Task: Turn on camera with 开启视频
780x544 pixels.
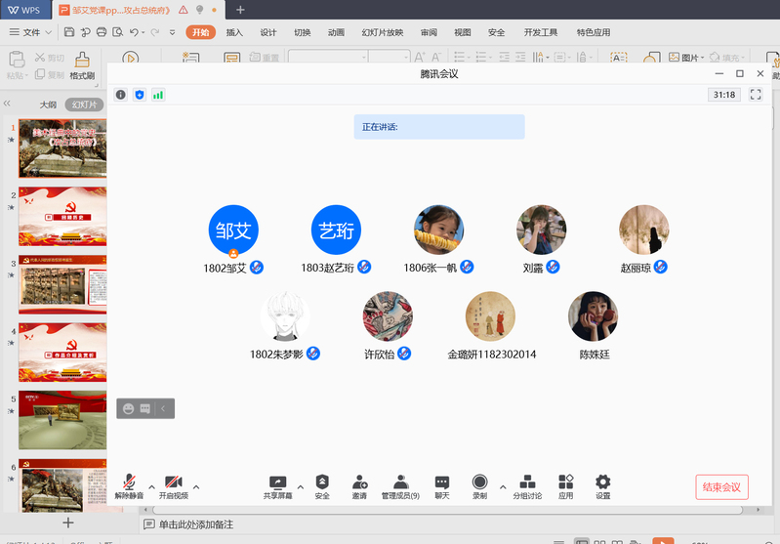Action: pos(174,482)
